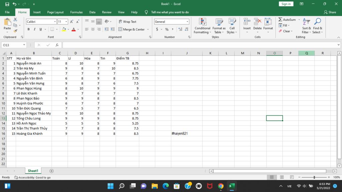
Task: Open the File tab
Action: (x=7, y=12)
